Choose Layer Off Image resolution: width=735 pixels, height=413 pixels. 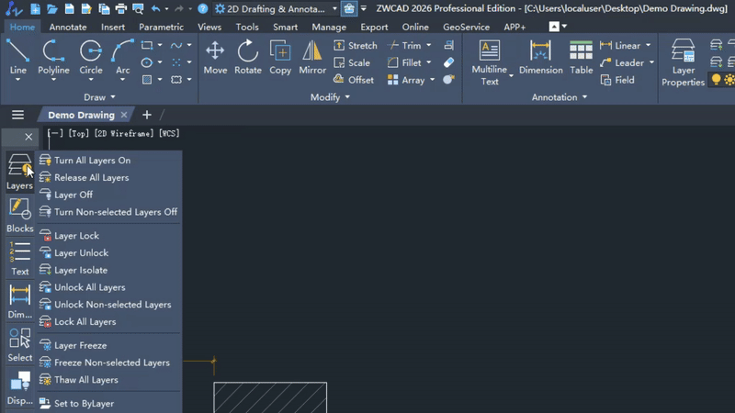coord(108,195)
